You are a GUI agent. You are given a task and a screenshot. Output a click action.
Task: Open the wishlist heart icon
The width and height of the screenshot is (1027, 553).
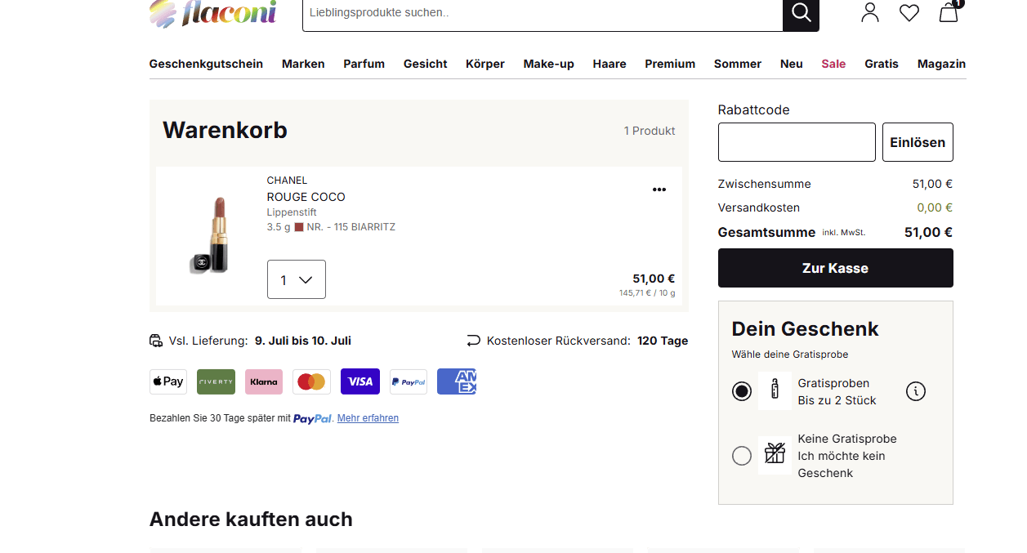point(909,12)
